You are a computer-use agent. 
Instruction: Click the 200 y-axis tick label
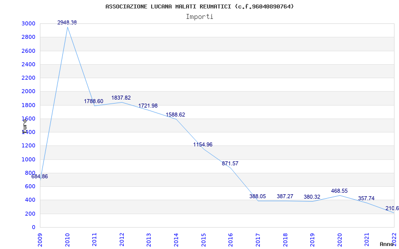30,214
